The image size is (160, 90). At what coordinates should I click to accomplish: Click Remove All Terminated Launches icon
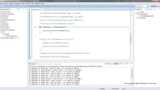pyautogui.click(x=109, y=64)
